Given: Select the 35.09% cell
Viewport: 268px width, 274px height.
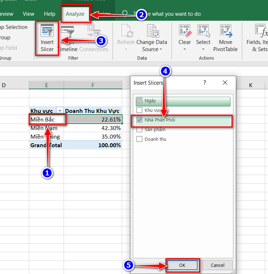Looking at the screenshot, I should point(93,136).
